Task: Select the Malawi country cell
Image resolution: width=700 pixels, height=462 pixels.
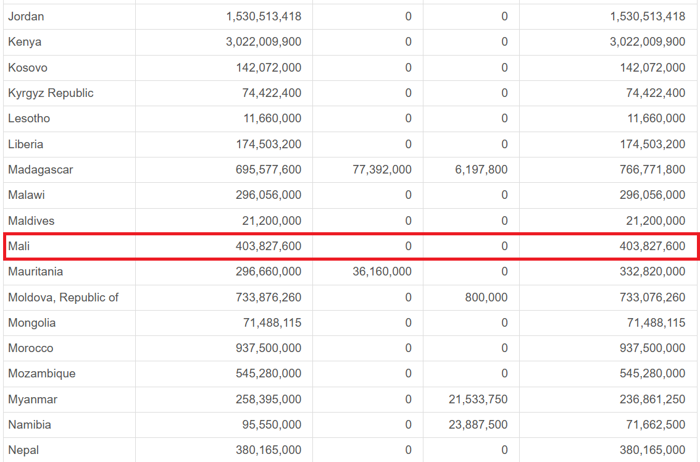Action: pyautogui.click(x=69, y=195)
